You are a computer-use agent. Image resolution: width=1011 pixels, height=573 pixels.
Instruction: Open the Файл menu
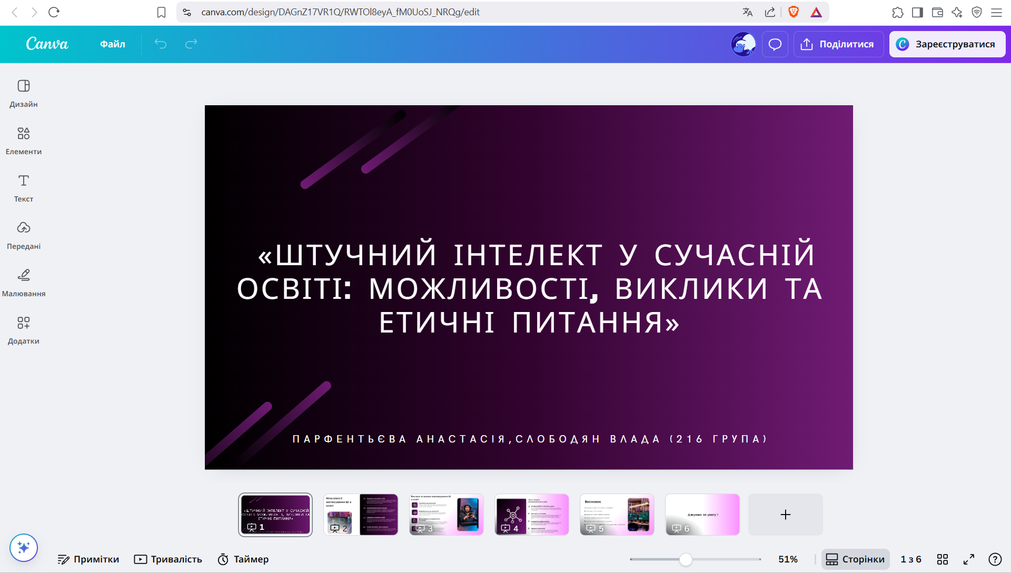click(x=113, y=44)
